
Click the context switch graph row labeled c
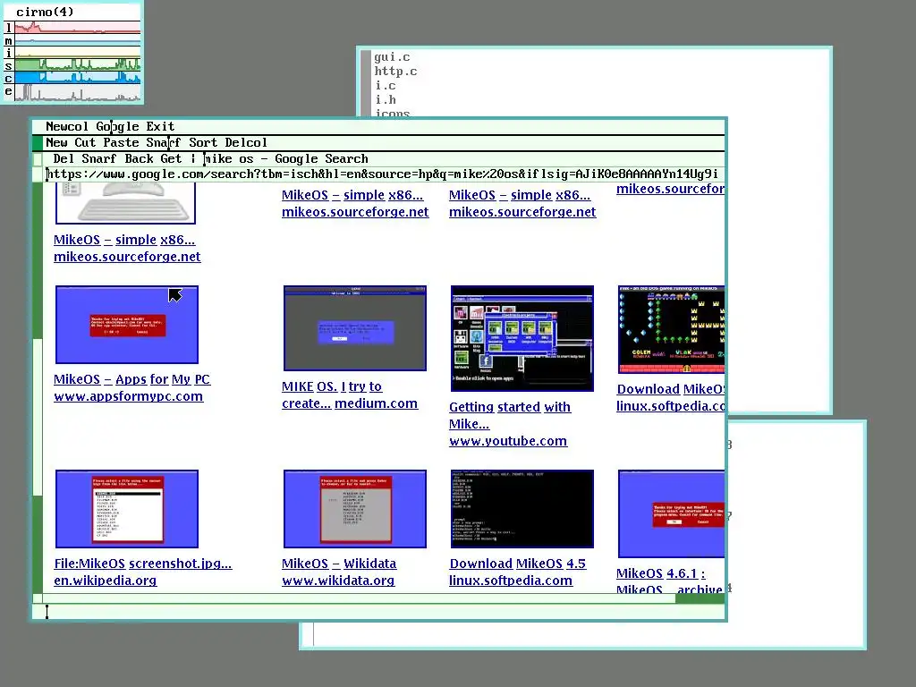(72, 77)
